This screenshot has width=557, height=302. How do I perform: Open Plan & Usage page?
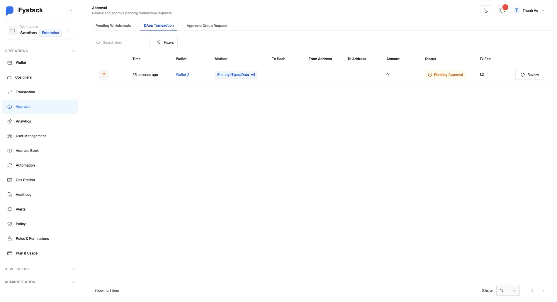point(40,253)
